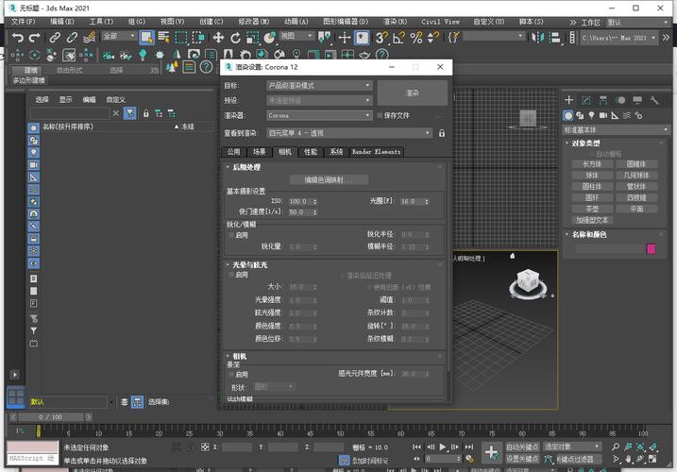677x472 pixels.
Task: Open the 查看到渲染 view dropdown
Action: click(x=349, y=133)
